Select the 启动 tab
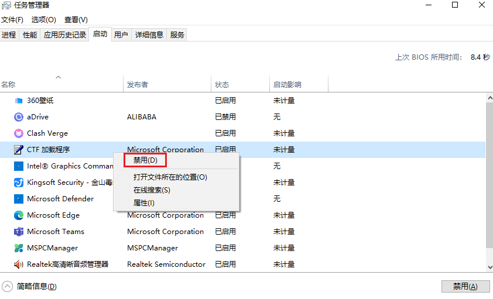This screenshot has height=299, width=493. [x=100, y=34]
